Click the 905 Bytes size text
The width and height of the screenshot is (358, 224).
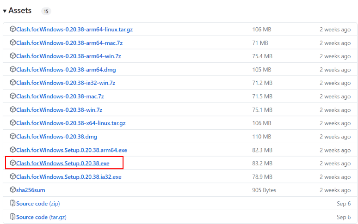point(264,190)
